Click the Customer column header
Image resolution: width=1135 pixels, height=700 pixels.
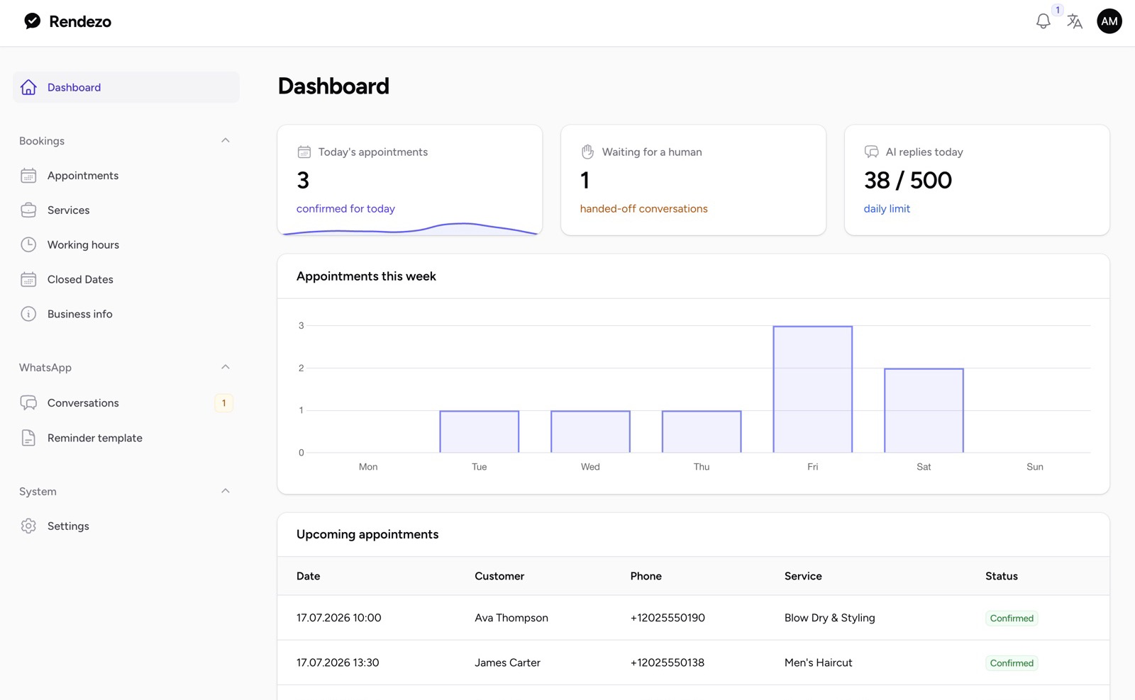pos(499,576)
